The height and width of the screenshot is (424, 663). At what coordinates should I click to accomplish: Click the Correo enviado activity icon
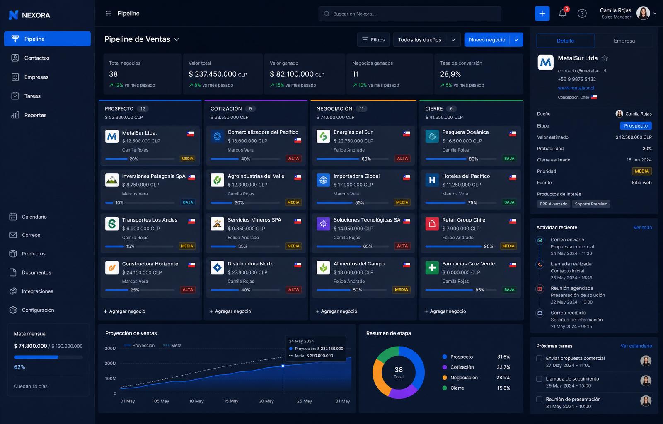[540, 240]
